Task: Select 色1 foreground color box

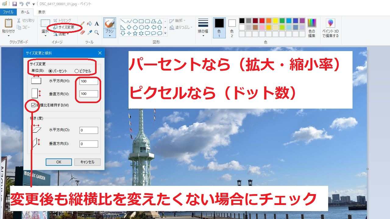Action: click(x=219, y=27)
